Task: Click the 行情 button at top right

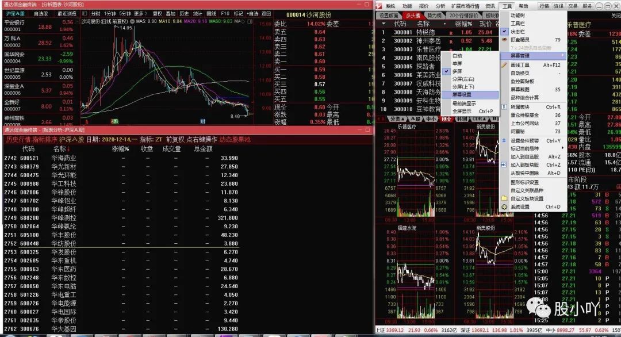Action: 544,6
